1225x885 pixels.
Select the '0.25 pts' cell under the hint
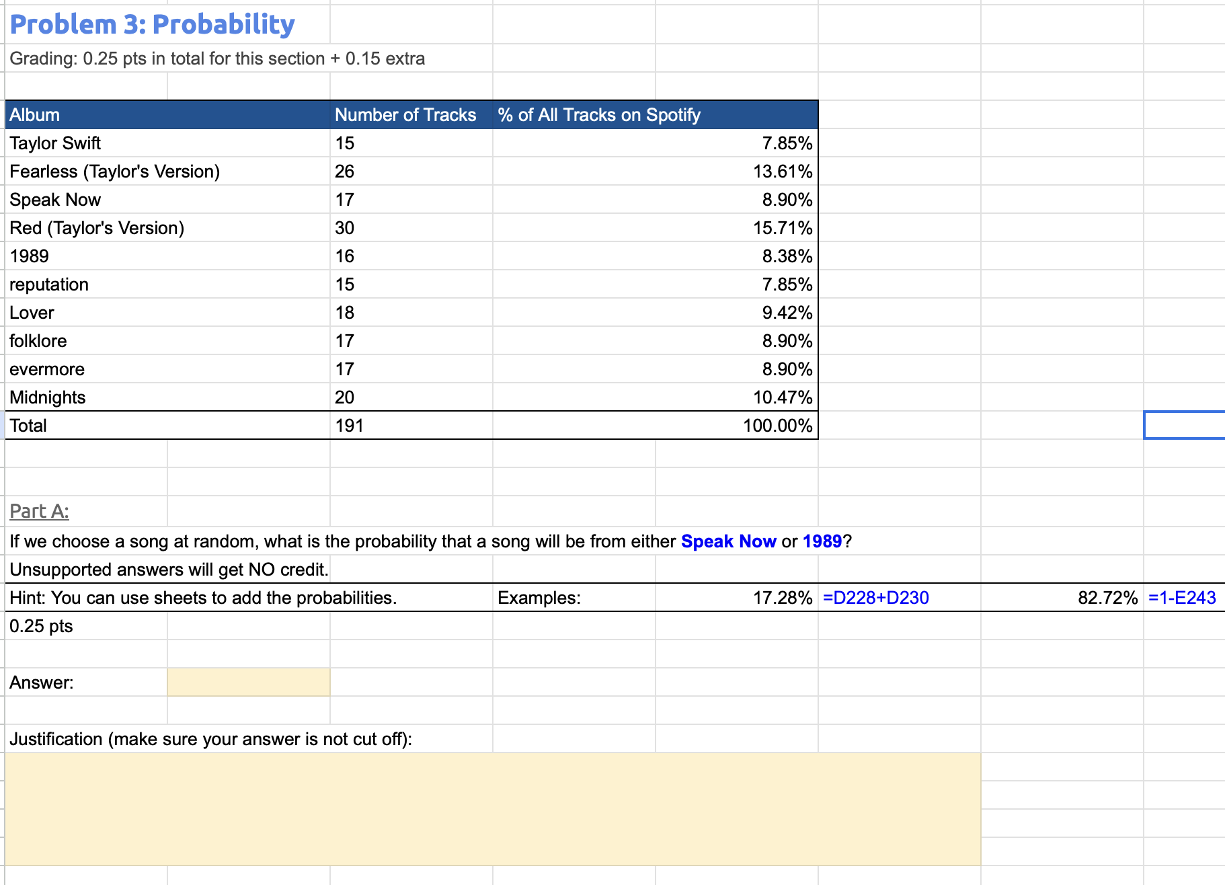tap(86, 626)
